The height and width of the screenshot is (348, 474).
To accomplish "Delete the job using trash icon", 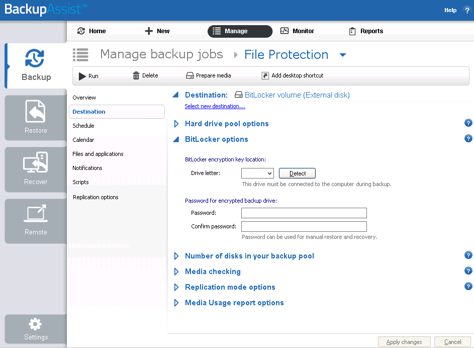I will [x=136, y=76].
